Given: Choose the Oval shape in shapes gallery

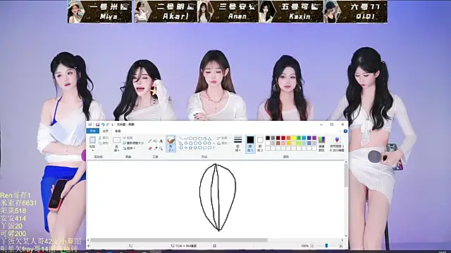Looking at the screenshot, I should [x=191, y=138].
